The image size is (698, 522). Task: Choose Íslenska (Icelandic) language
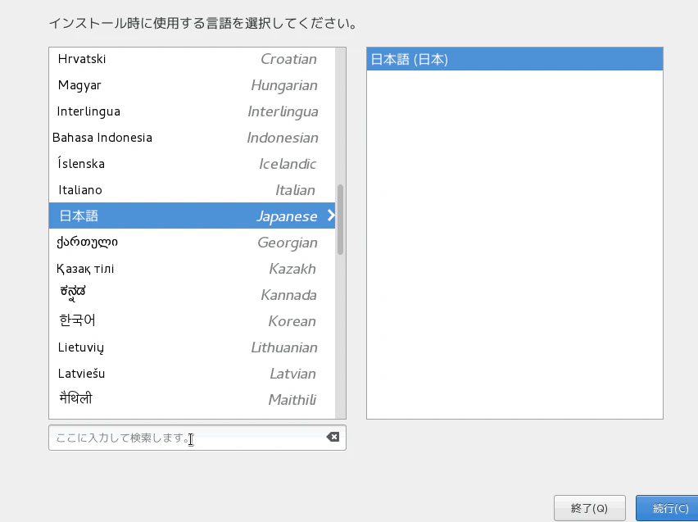pos(192,163)
